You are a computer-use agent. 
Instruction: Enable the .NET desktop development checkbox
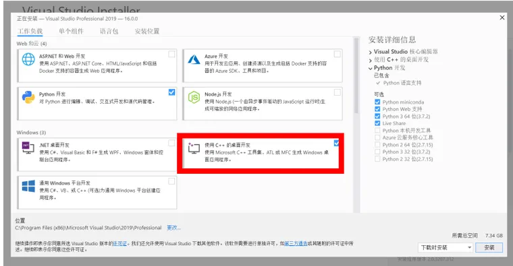pyautogui.click(x=171, y=143)
